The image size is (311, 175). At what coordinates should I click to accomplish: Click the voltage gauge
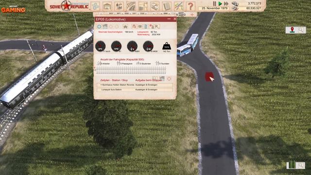132,46
